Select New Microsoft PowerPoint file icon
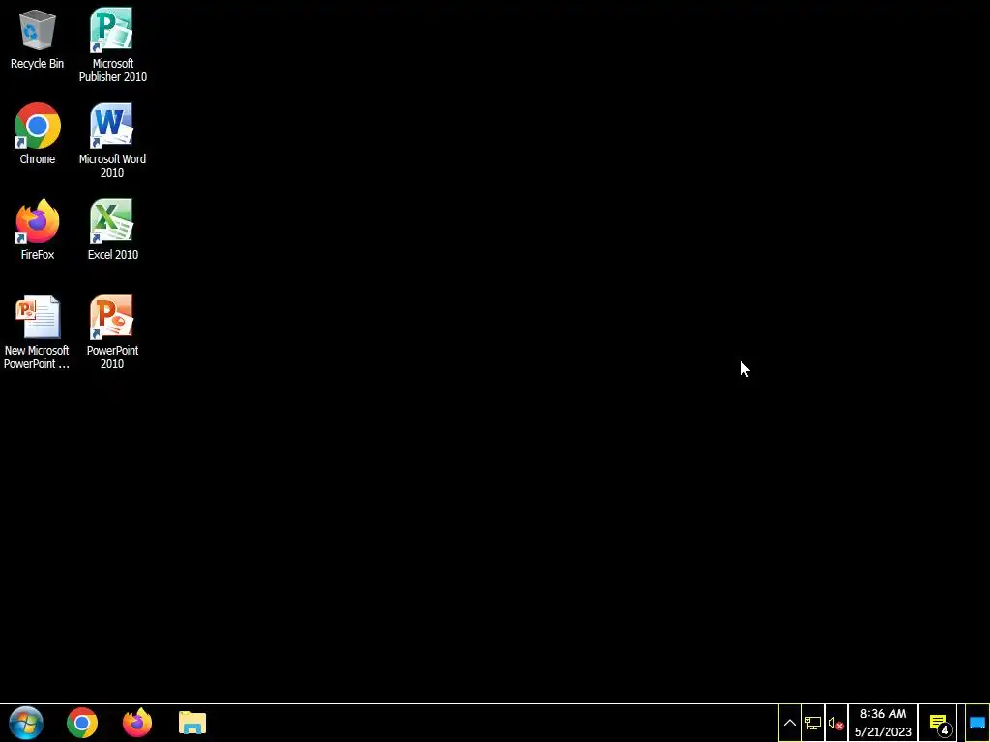The image size is (990, 742). (37, 332)
